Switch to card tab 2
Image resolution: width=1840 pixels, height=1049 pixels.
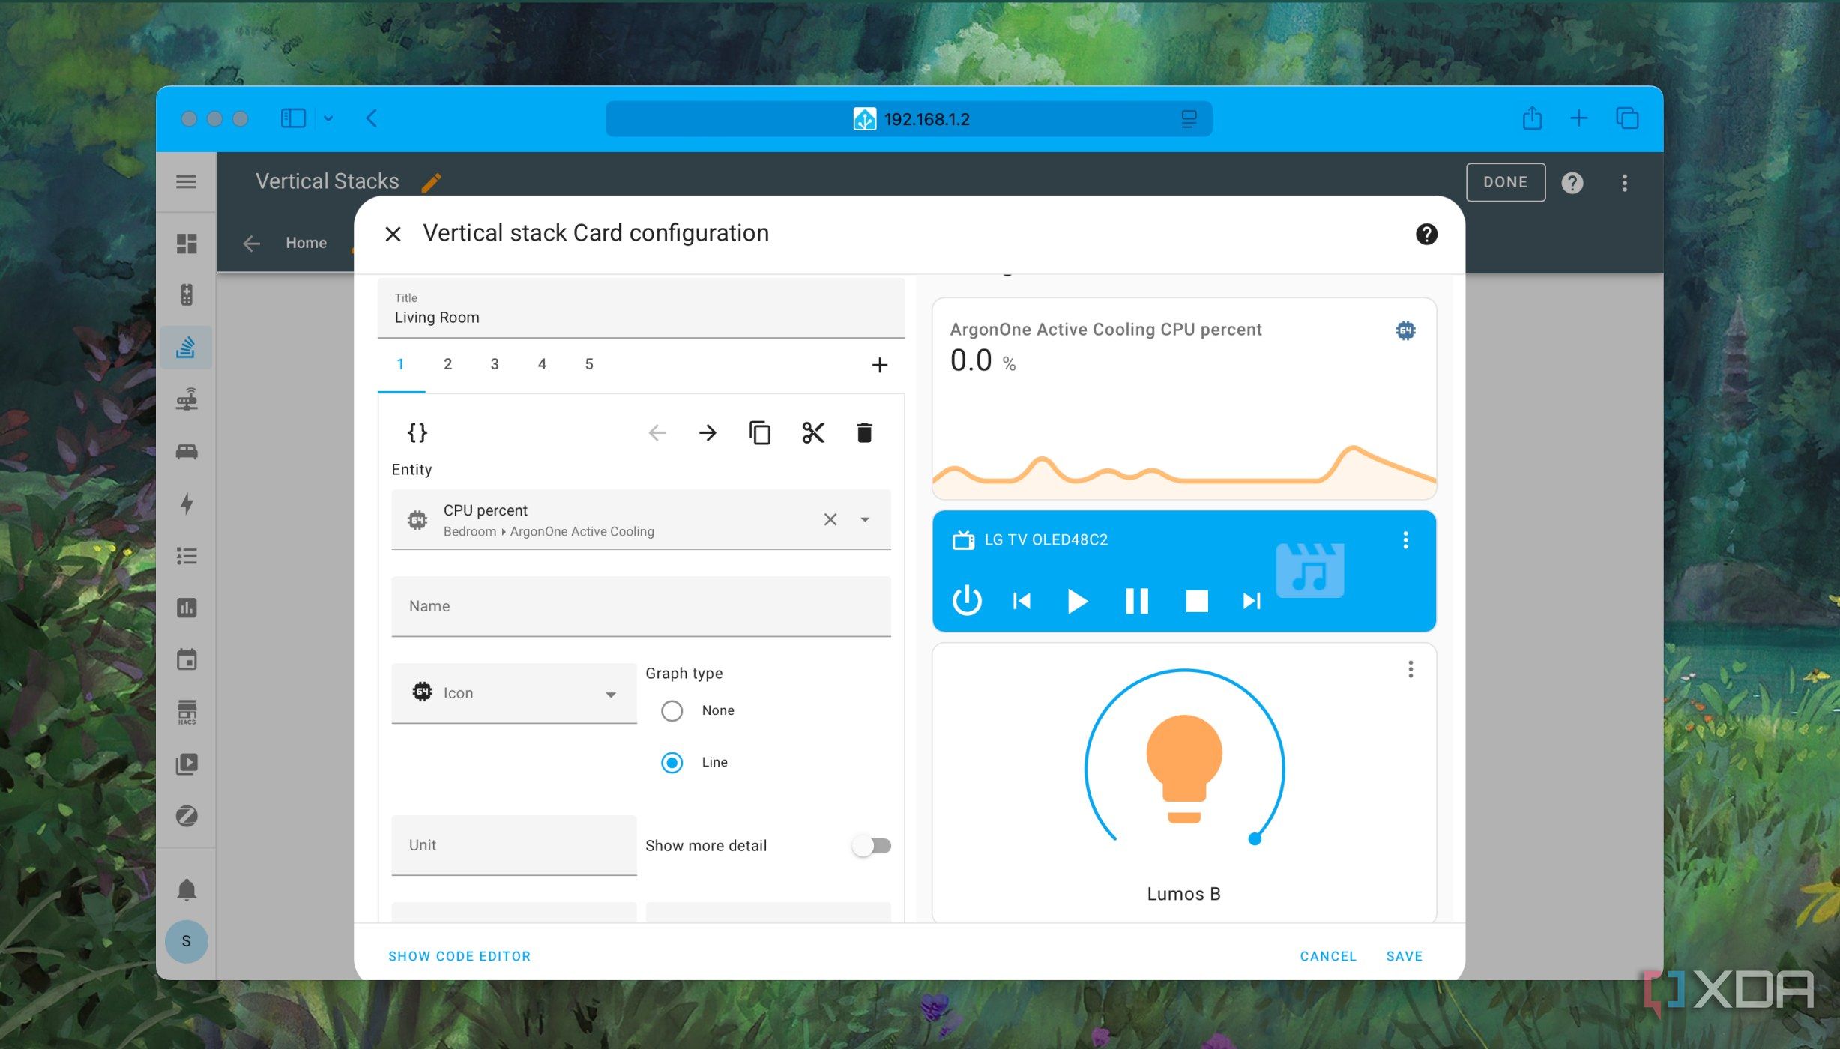pos(447,364)
